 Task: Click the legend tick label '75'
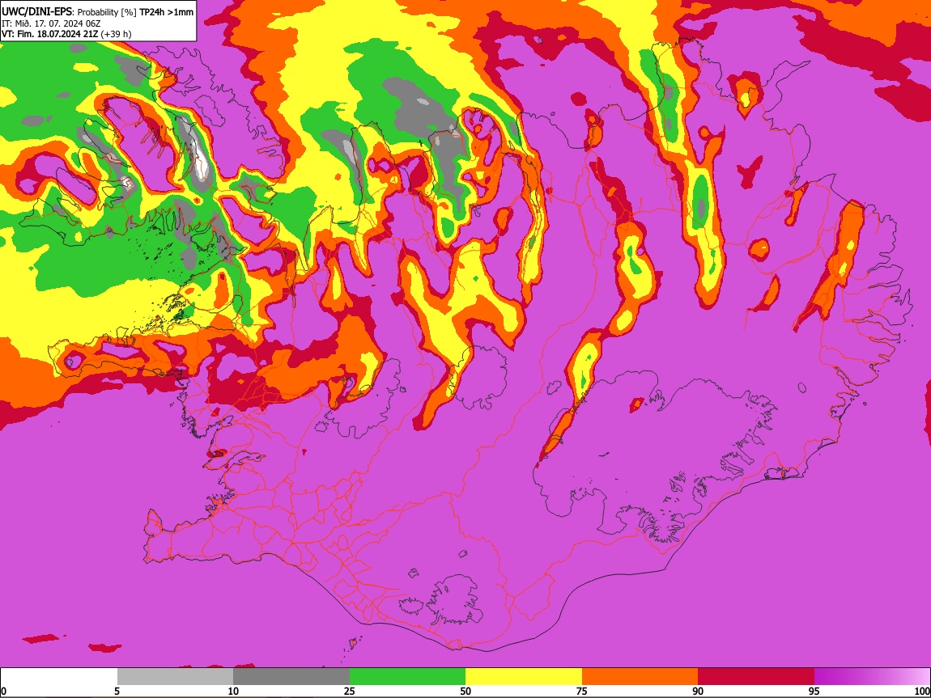click(x=582, y=692)
